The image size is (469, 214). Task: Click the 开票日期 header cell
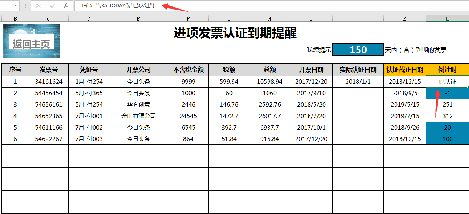pyautogui.click(x=311, y=70)
